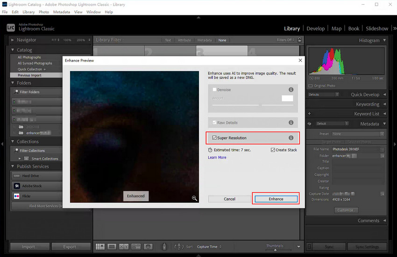Image resolution: width=397 pixels, height=257 pixels.
Task: Collapse the Folders panel
Action: tap(13, 83)
